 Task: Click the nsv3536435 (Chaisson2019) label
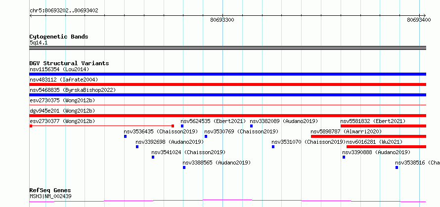[161, 131]
